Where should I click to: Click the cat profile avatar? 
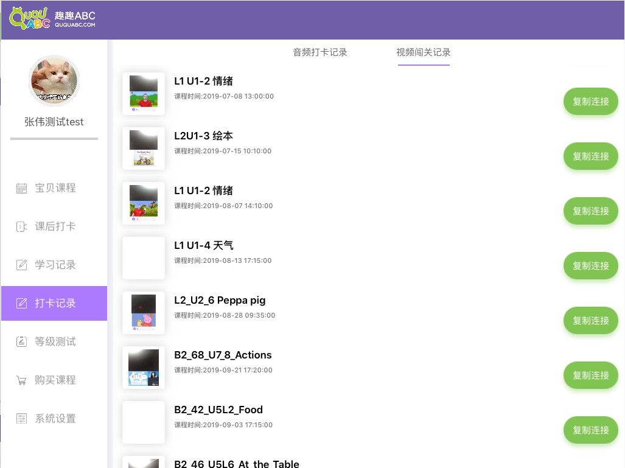[x=54, y=81]
